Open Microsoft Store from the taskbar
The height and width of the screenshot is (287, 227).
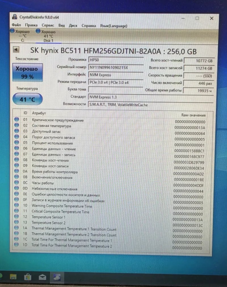coord(28,277)
